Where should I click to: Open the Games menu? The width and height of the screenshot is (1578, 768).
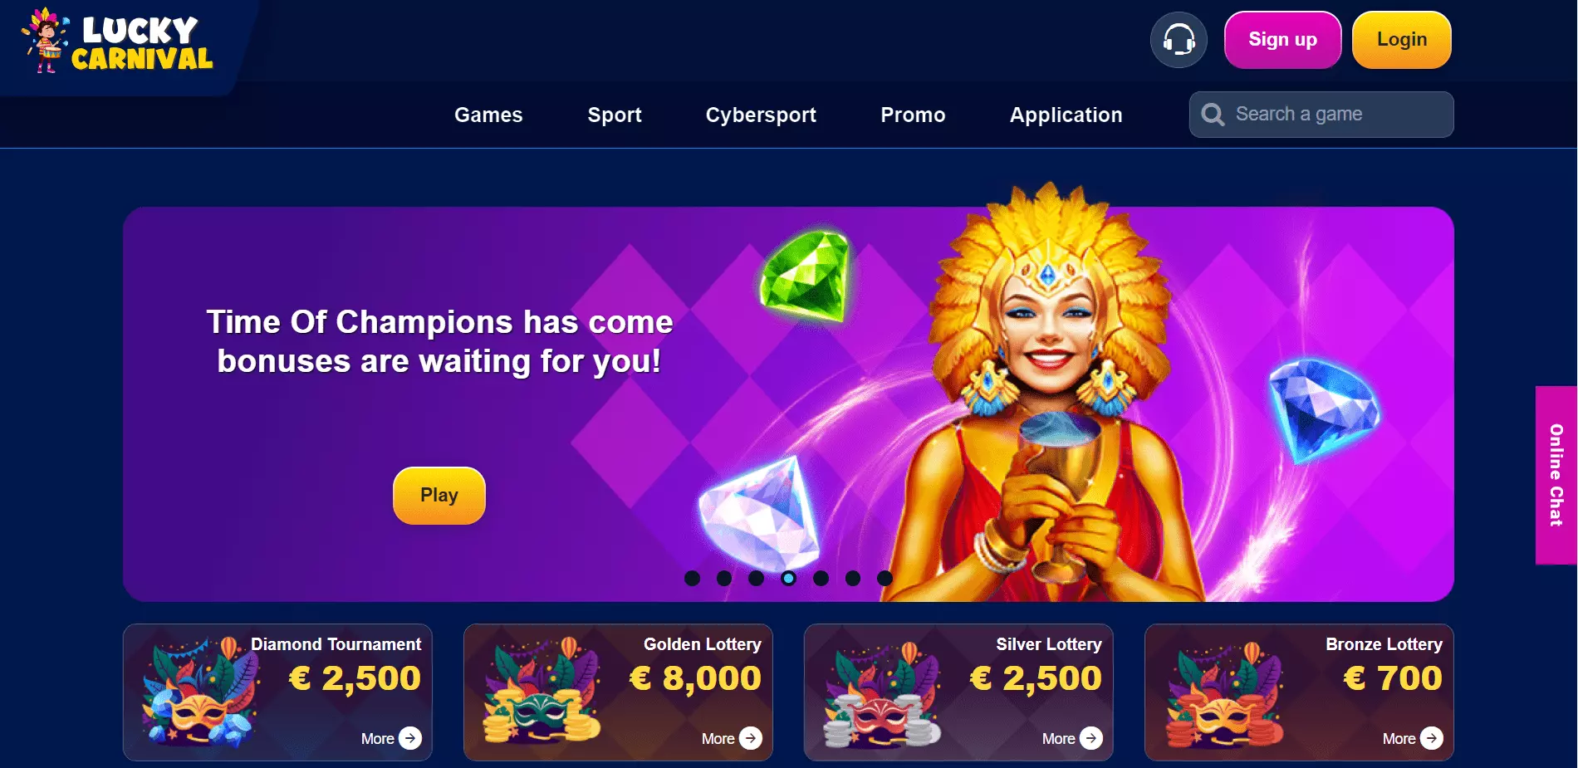488,115
